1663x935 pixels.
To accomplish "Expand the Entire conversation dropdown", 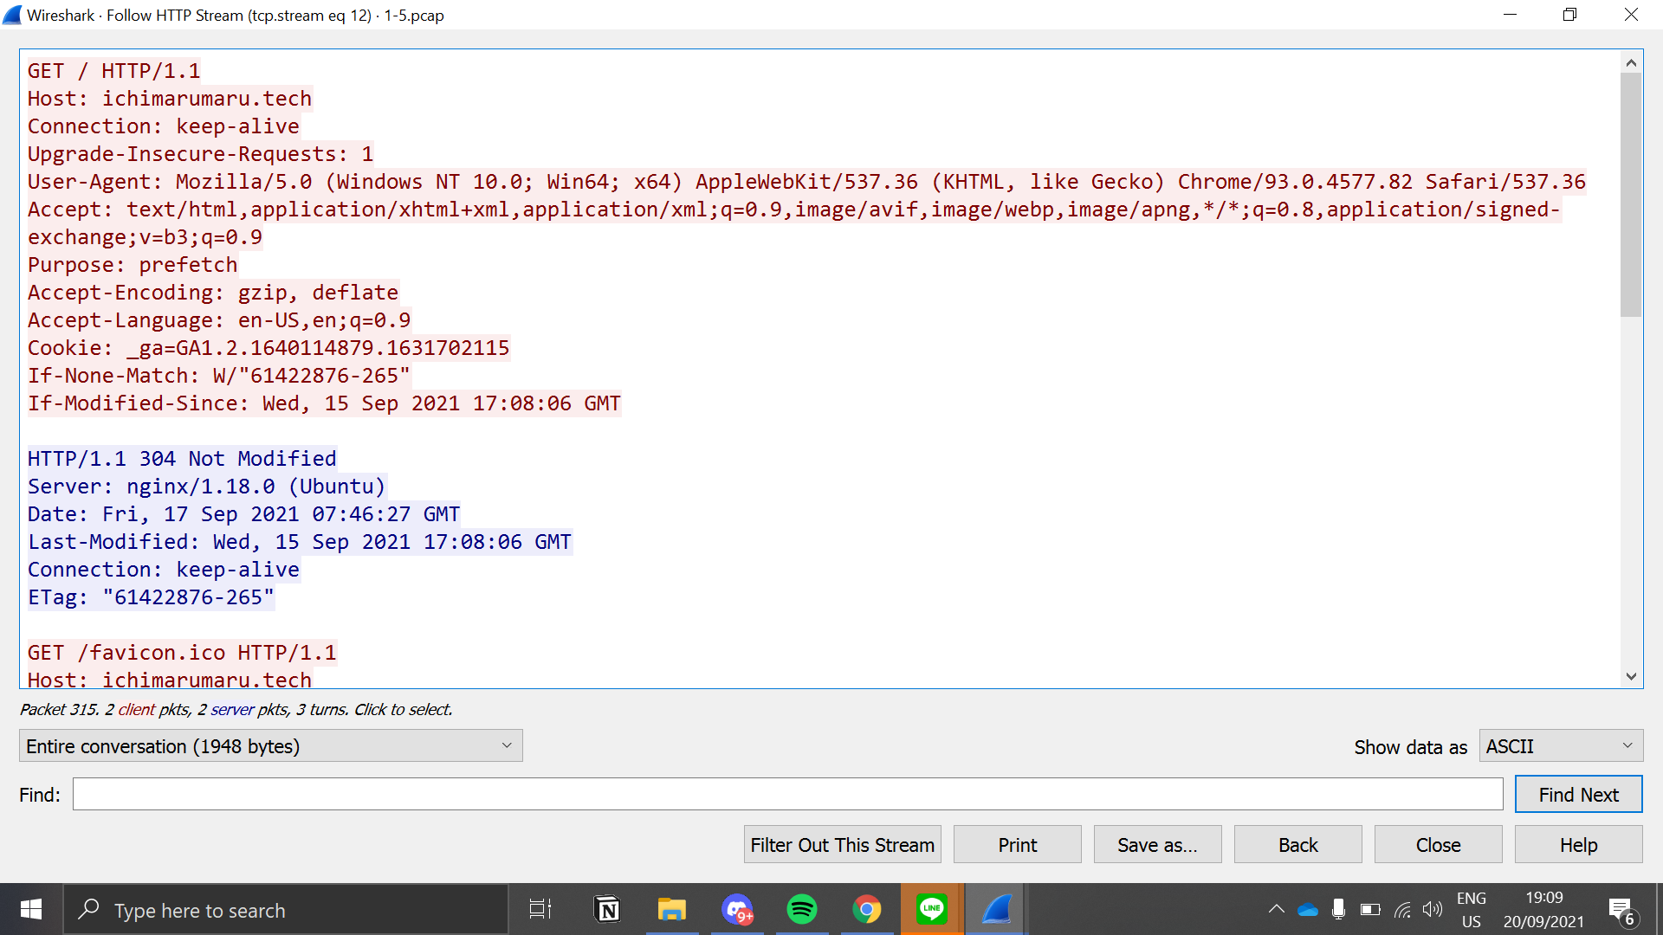I will (x=270, y=746).
